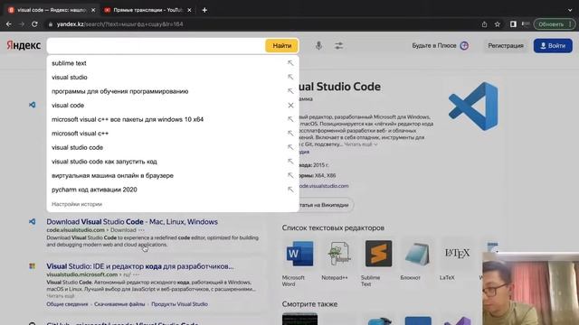Insert 'виртуальная машина онлайн' suggestion arrow icon

pos(290,175)
